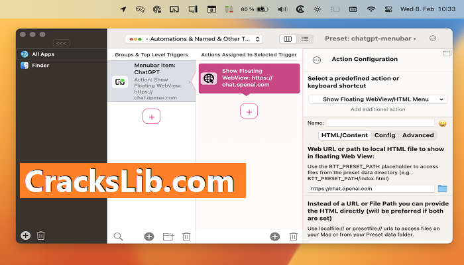The image size is (464, 265).
Task: Open emoji picker next to Name field
Action: pyautogui.click(x=442, y=123)
